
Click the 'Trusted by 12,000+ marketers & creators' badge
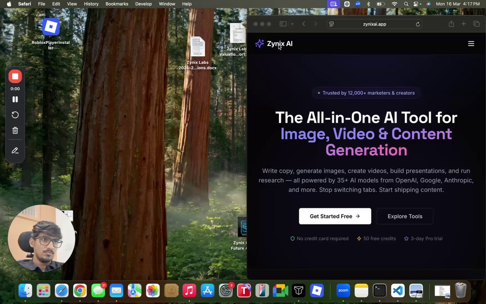[x=366, y=93]
